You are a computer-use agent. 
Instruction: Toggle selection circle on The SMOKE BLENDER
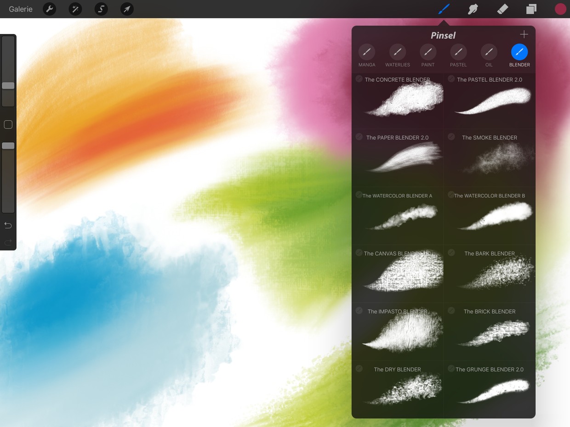[x=450, y=136]
